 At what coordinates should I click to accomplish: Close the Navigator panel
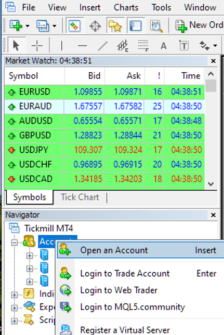pyautogui.click(x=213, y=215)
